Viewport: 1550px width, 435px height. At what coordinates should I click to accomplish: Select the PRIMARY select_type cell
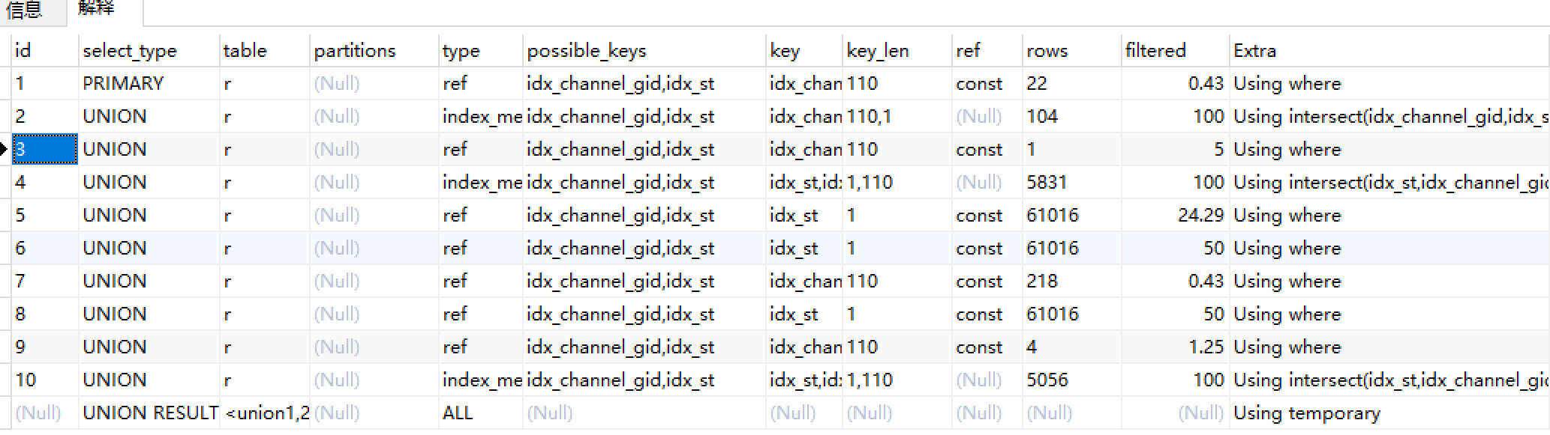pyautogui.click(x=149, y=83)
